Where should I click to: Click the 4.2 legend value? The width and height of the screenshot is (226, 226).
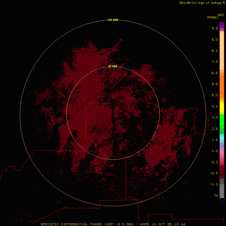coord(215,106)
